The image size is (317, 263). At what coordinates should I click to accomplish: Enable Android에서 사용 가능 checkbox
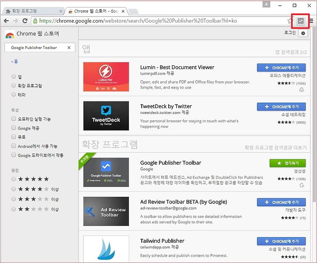[14, 146]
